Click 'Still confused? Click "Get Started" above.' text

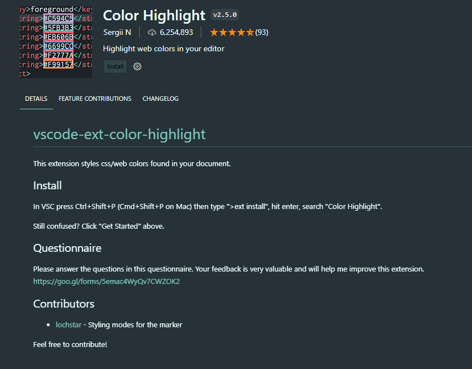[99, 226]
